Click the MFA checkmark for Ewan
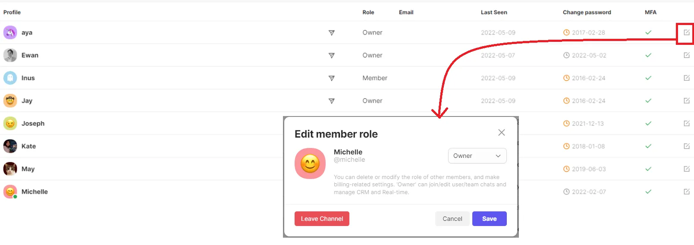The image size is (694, 245). (648, 55)
